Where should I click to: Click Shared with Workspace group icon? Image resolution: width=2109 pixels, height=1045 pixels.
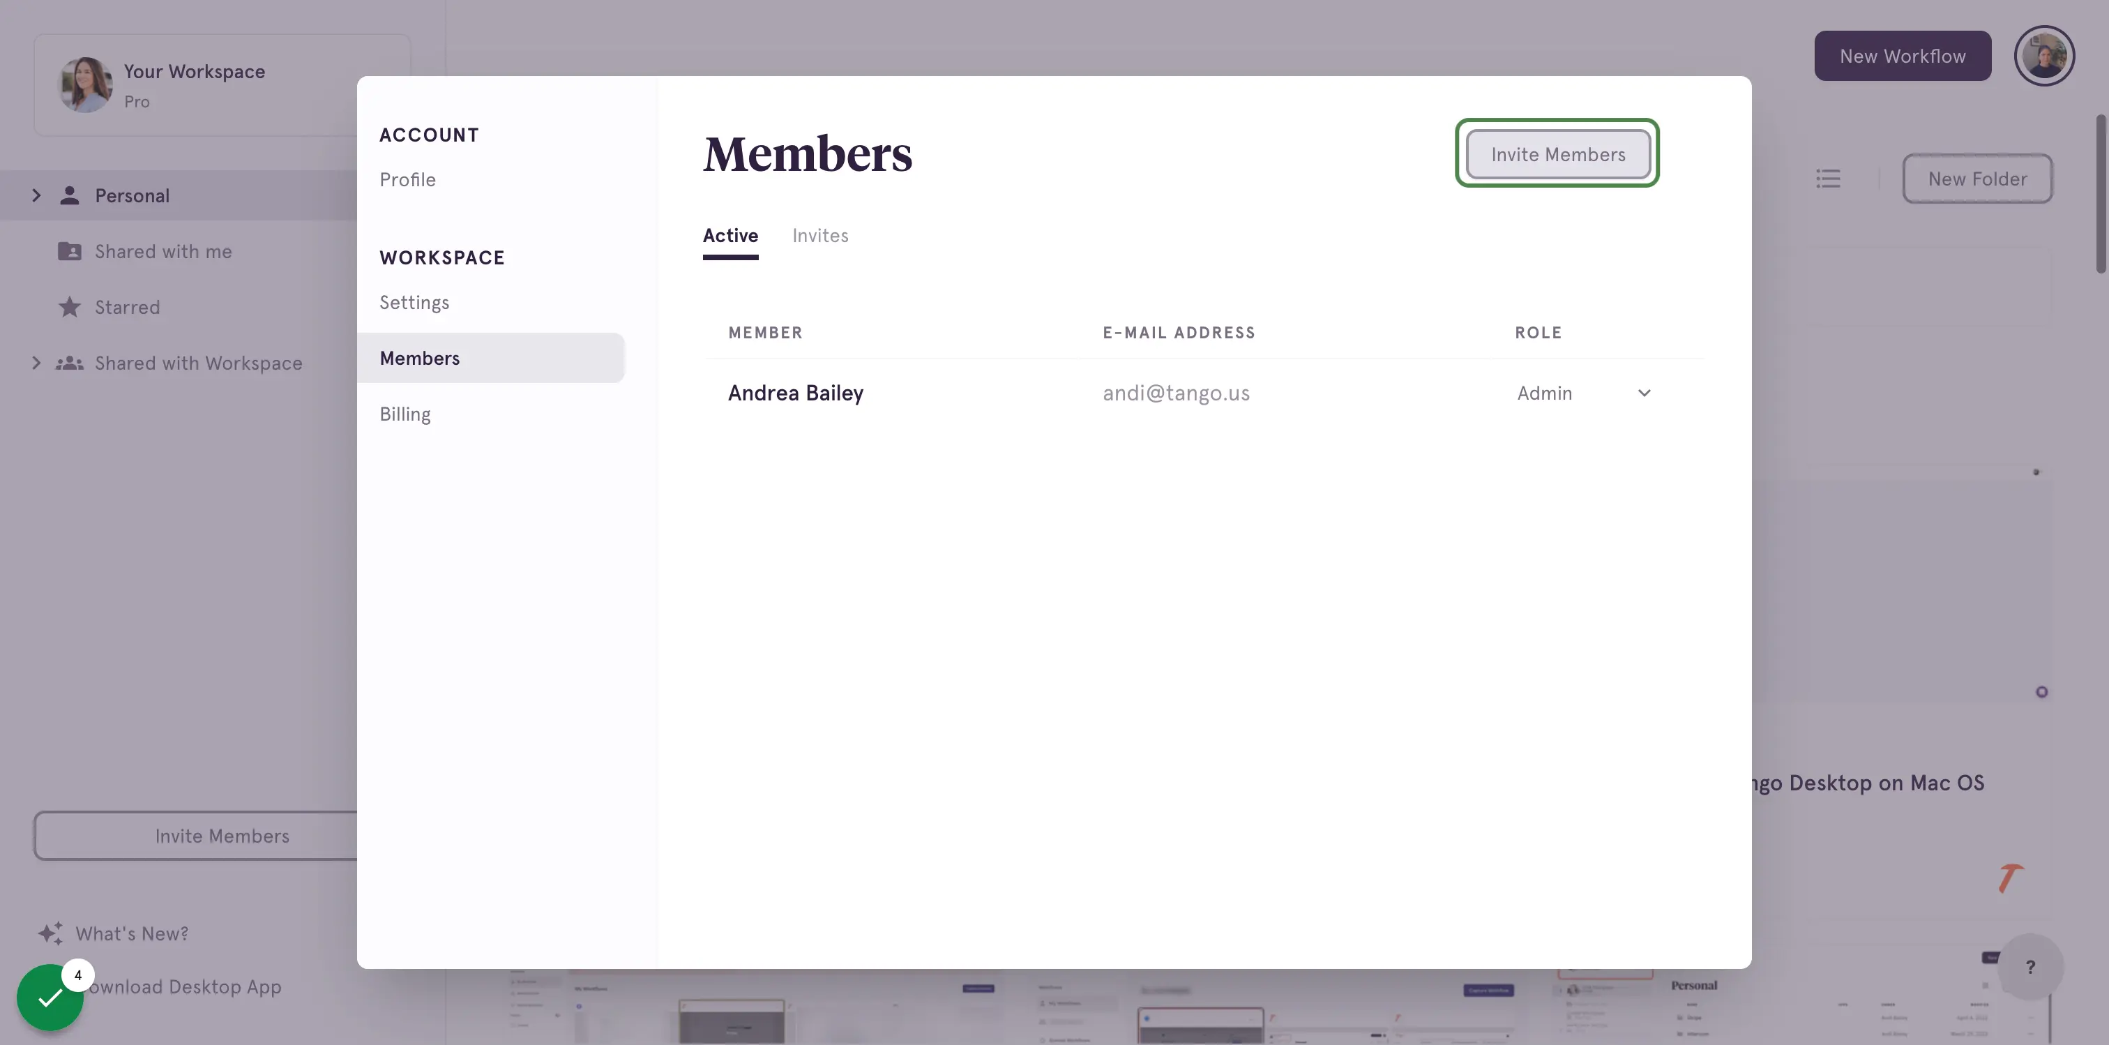70,363
